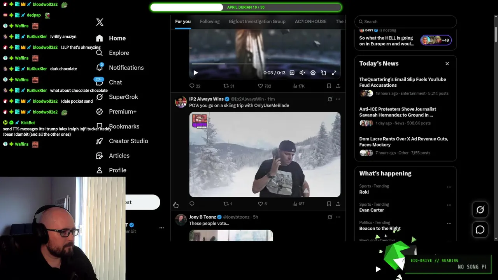
Task: Repost the post with 31 reposts
Action: pyautogui.click(x=228, y=86)
